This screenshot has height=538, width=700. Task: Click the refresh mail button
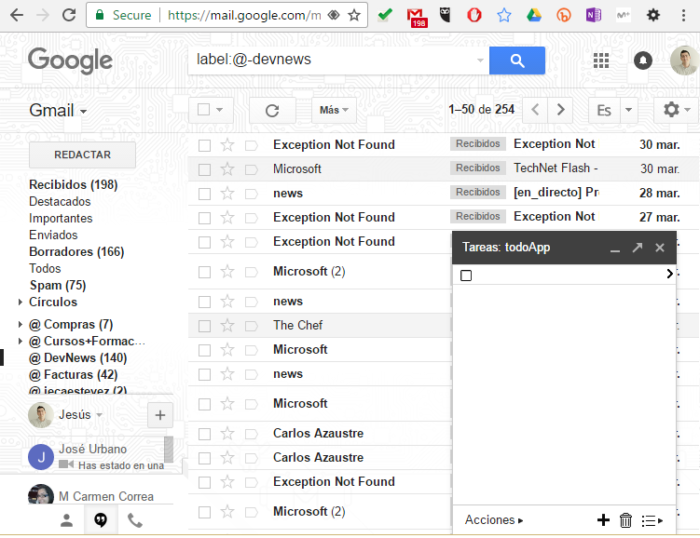pos(272,110)
